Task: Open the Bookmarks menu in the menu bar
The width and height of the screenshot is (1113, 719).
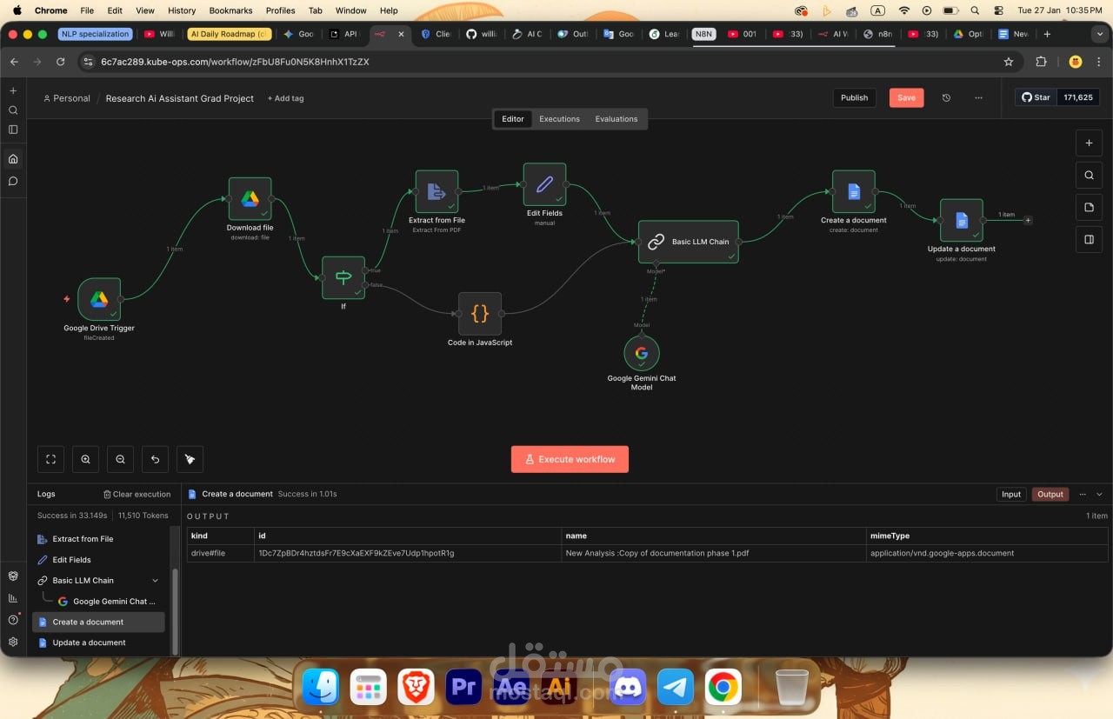Action: 230,10
